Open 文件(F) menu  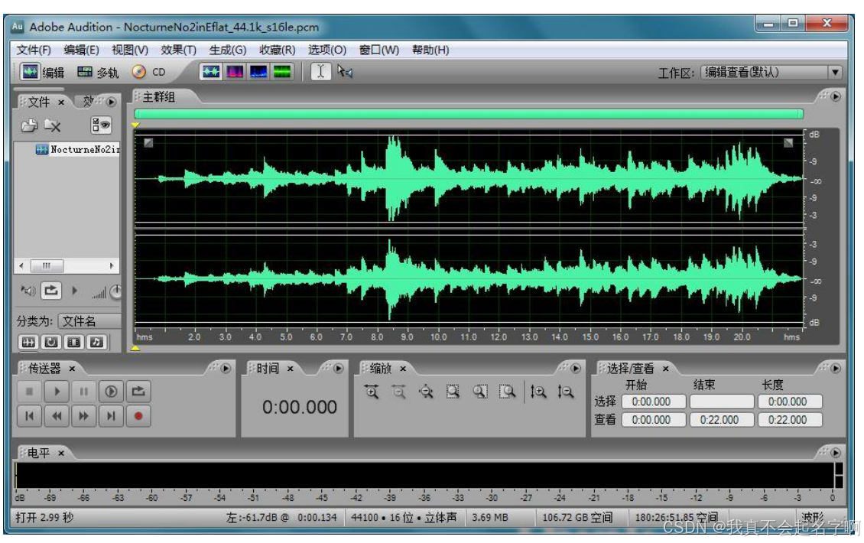point(33,50)
